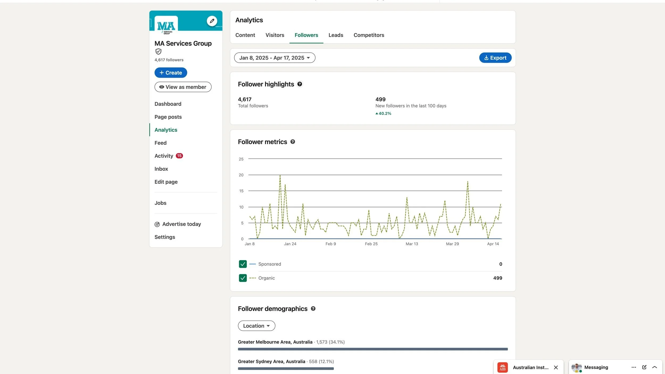Switch to the Visitors tab
This screenshot has height=374, width=665.
click(275, 35)
